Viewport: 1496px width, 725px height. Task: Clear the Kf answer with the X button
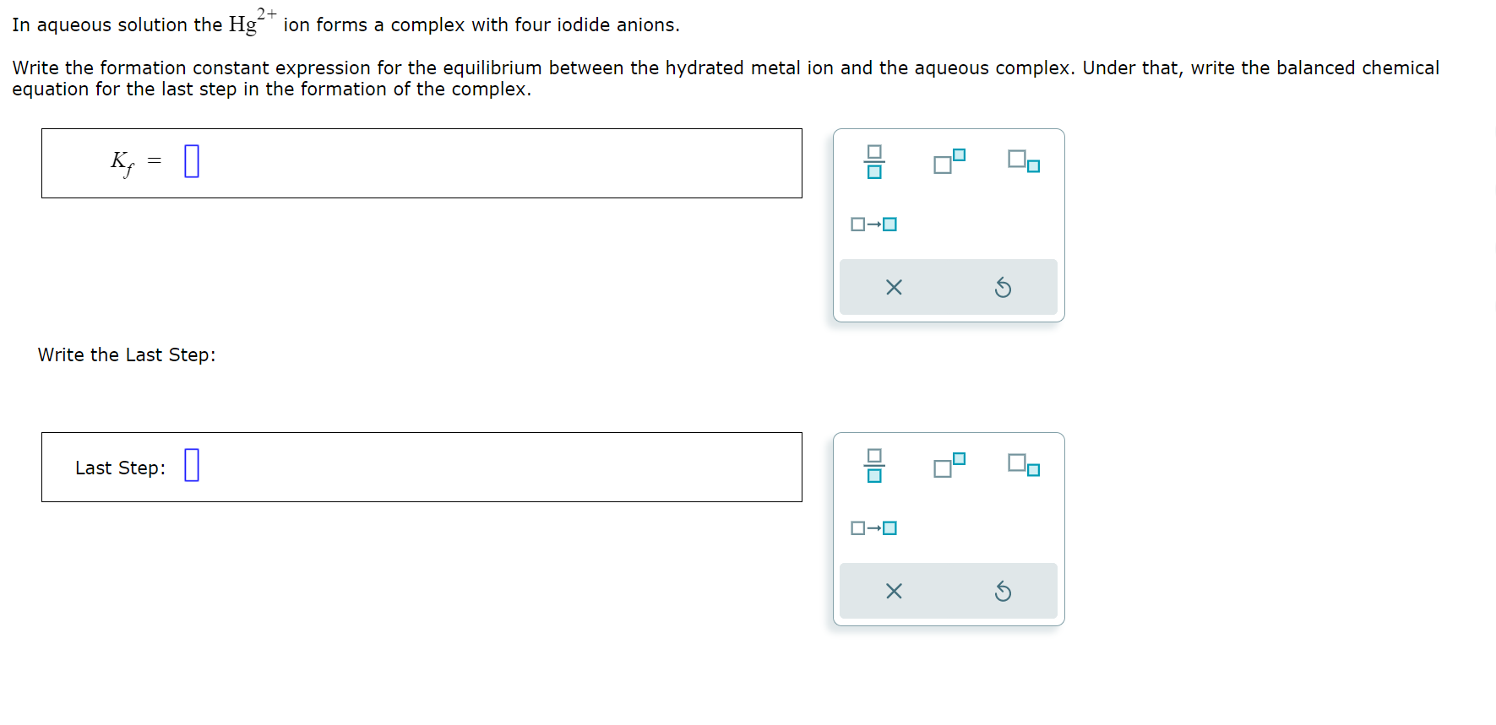click(893, 287)
